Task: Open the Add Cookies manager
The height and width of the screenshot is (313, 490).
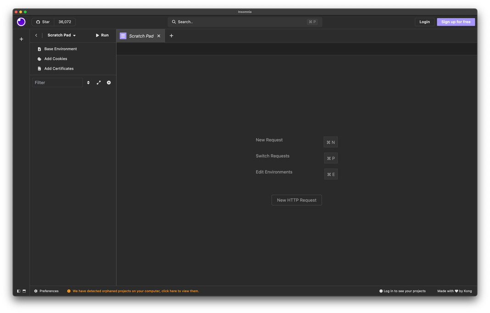Action: click(39, 59)
